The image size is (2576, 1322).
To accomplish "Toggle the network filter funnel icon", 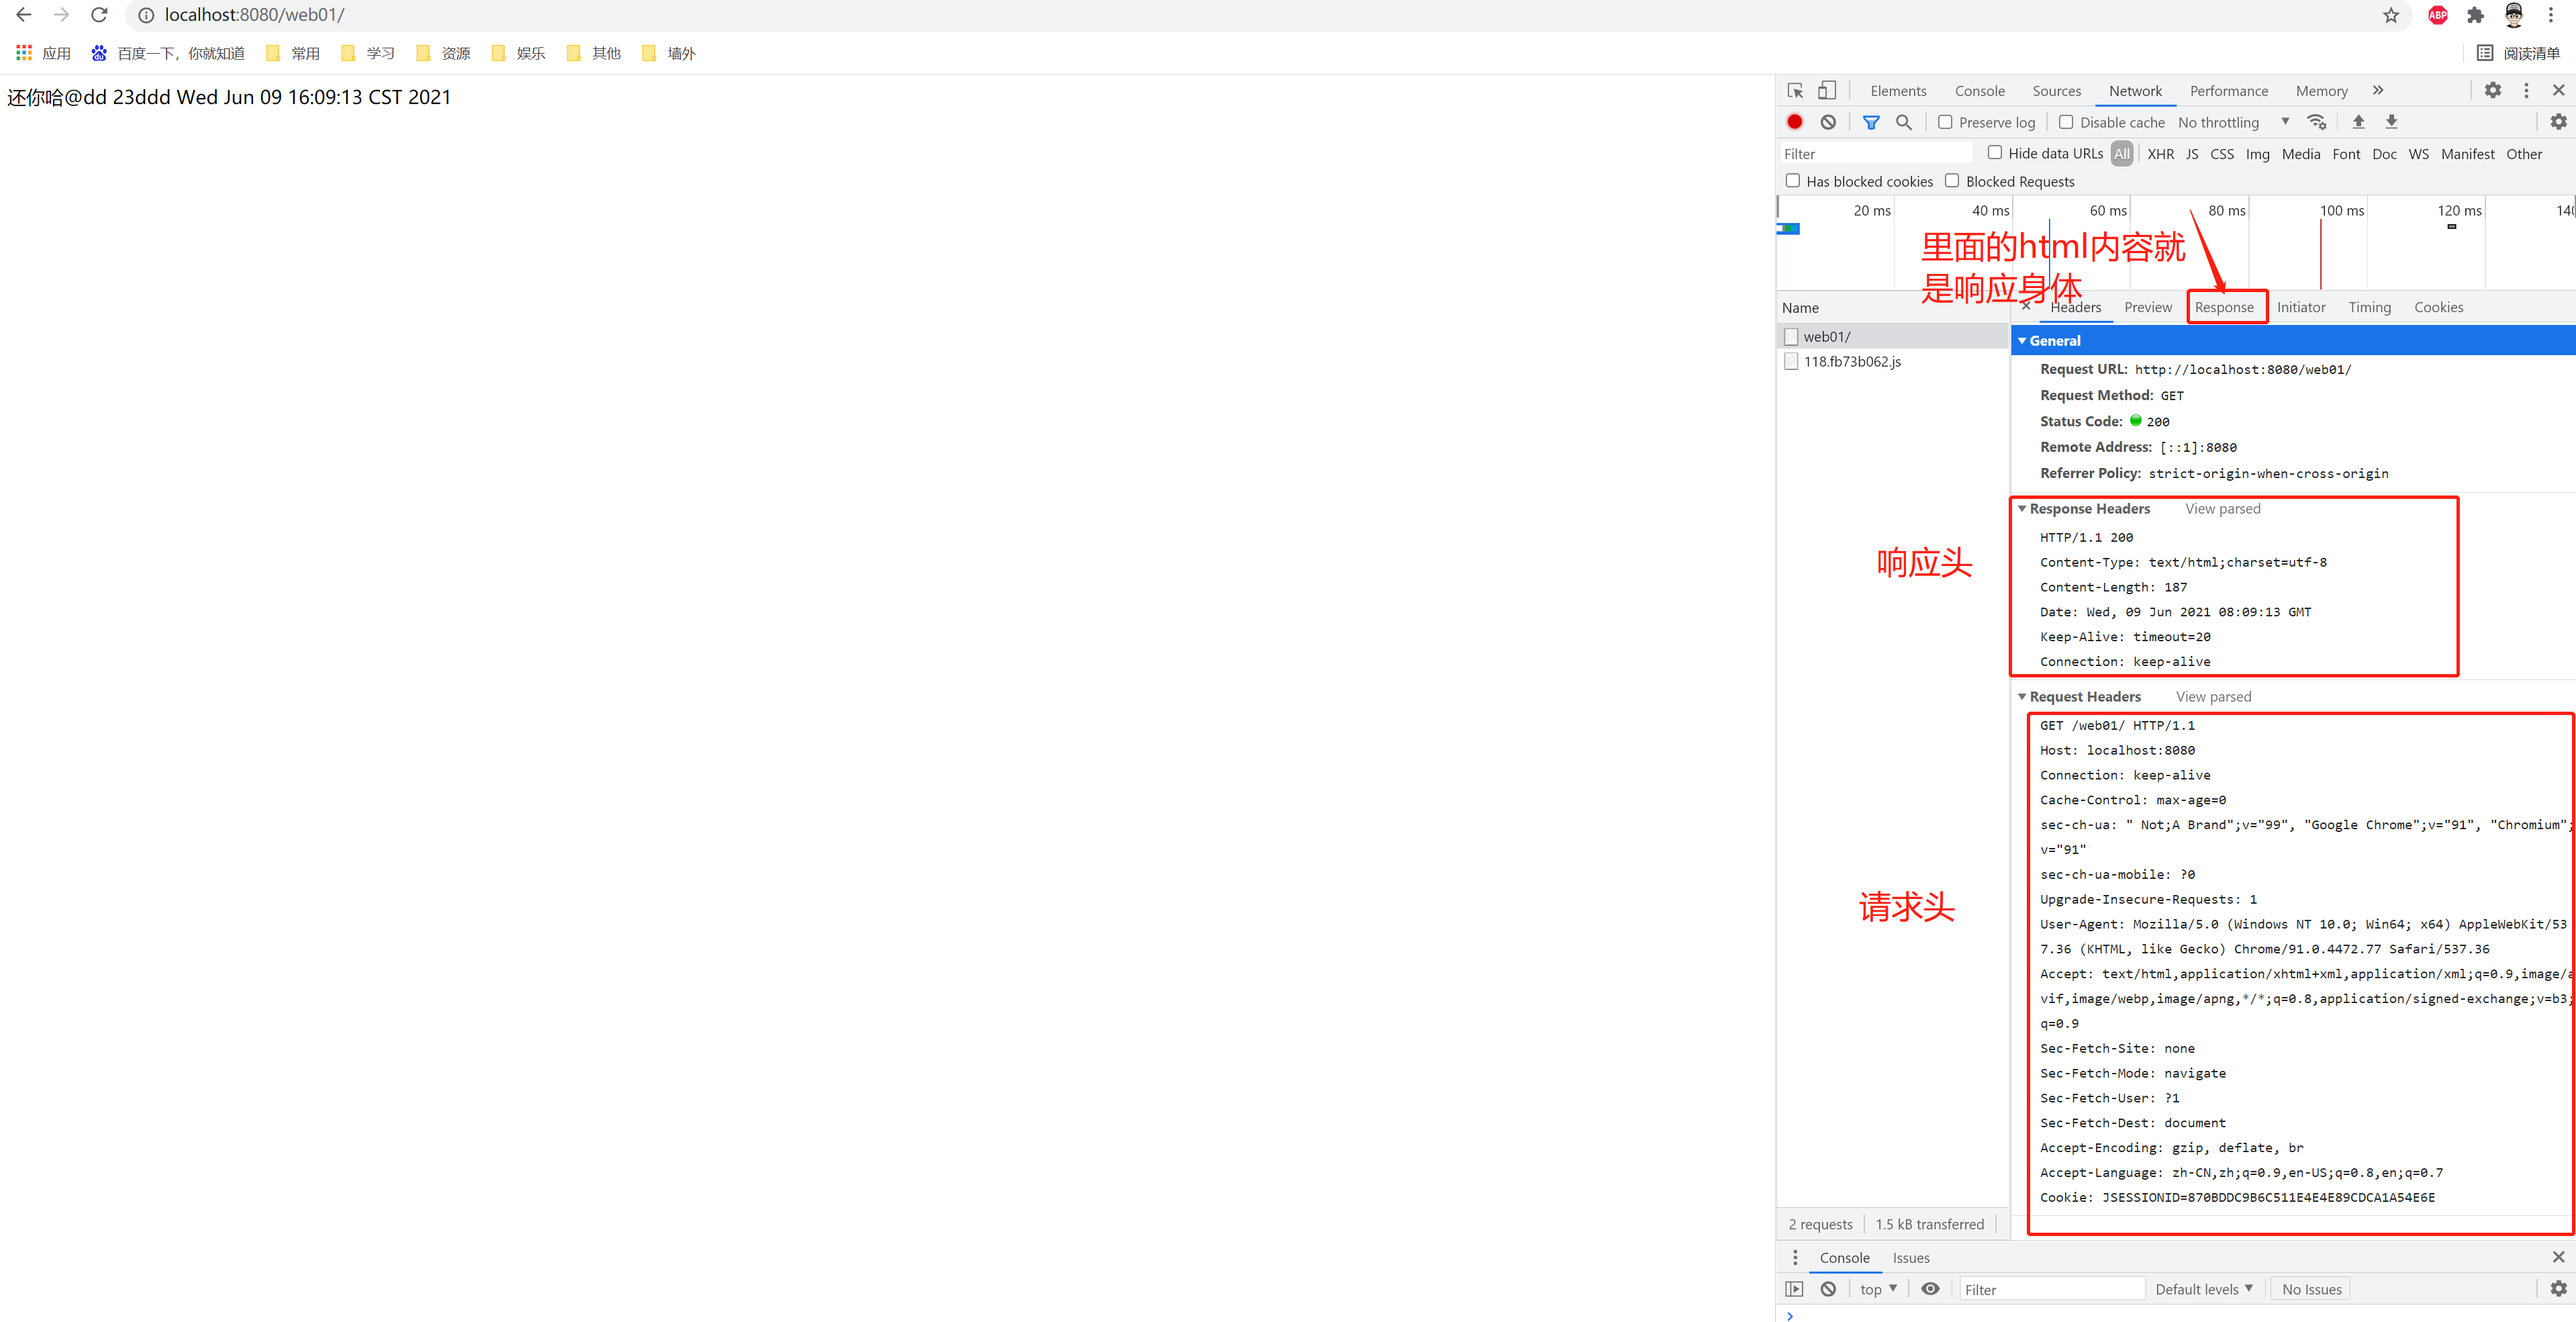I will [1871, 122].
